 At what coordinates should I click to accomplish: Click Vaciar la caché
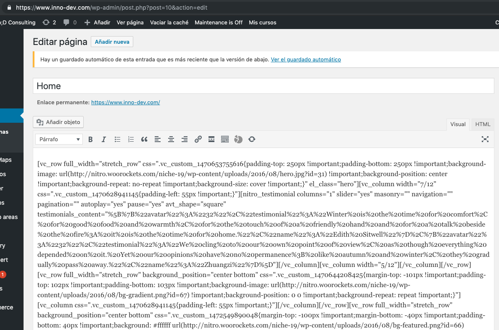tap(169, 22)
